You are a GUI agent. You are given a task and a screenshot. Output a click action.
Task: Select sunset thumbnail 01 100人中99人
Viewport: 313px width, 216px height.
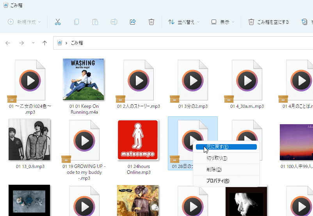click(296, 142)
